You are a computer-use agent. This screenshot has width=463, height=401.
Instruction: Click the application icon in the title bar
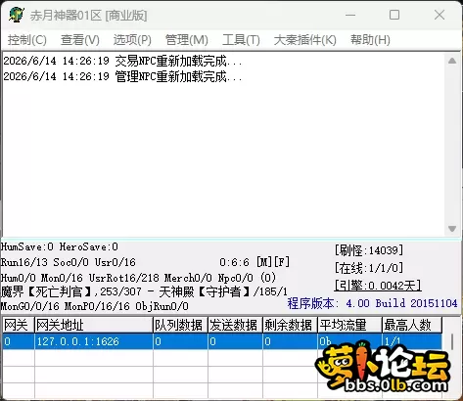pyautogui.click(x=16, y=15)
